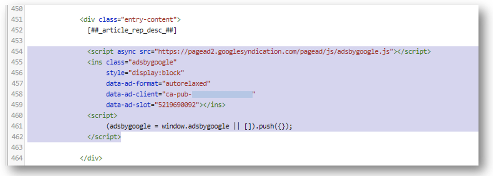This screenshot has width=493, height=176.
Task: Click the opening <ins tag on line 455
Action: [94, 62]
